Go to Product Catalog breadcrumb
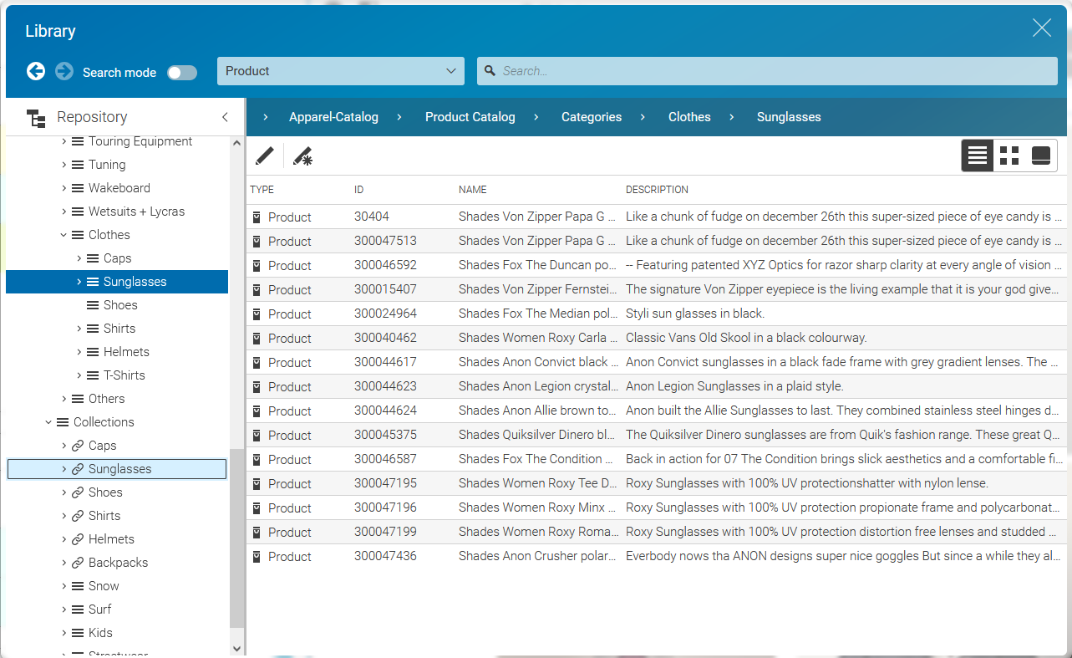This screenshot has width=1072, height=658. 470,117
